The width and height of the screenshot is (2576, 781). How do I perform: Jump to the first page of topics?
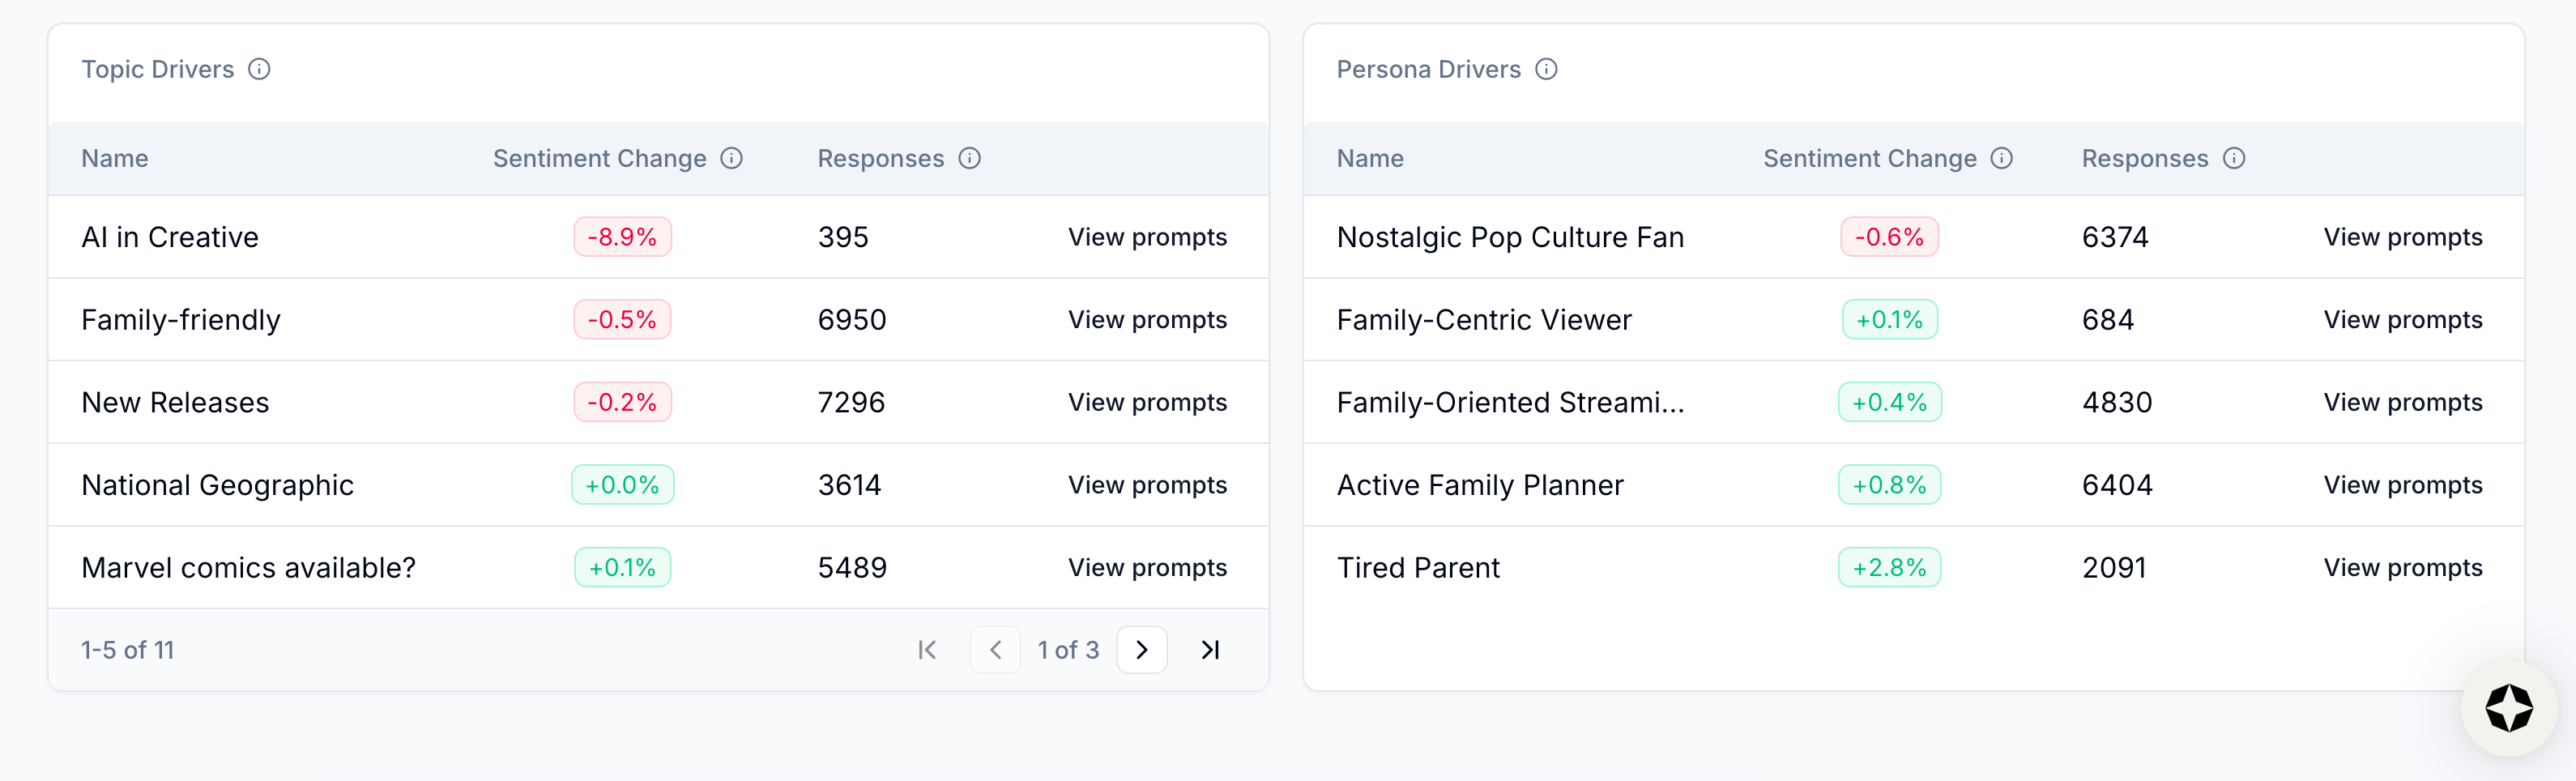[x=927, y=650]
